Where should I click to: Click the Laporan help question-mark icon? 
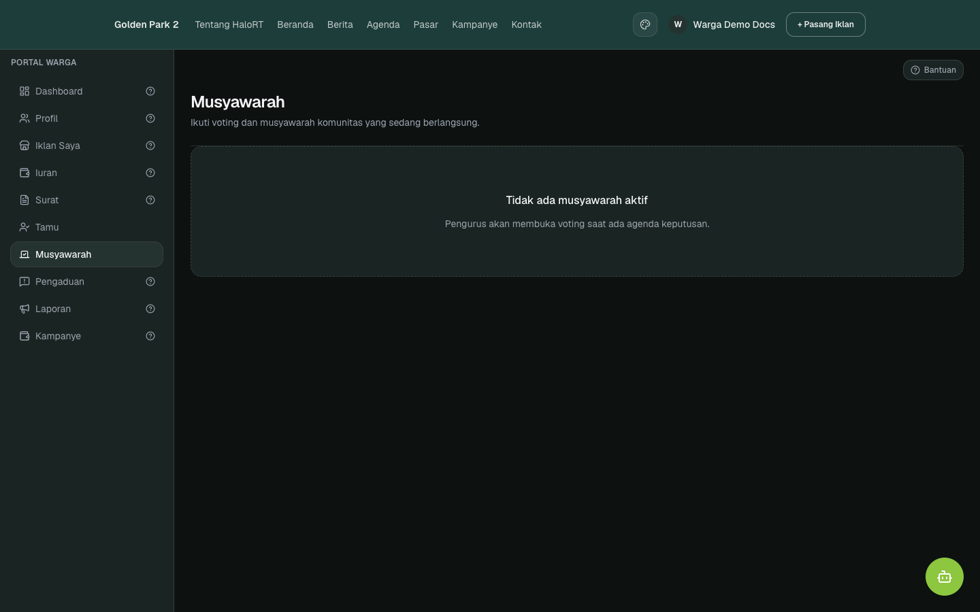coord(150,309)
